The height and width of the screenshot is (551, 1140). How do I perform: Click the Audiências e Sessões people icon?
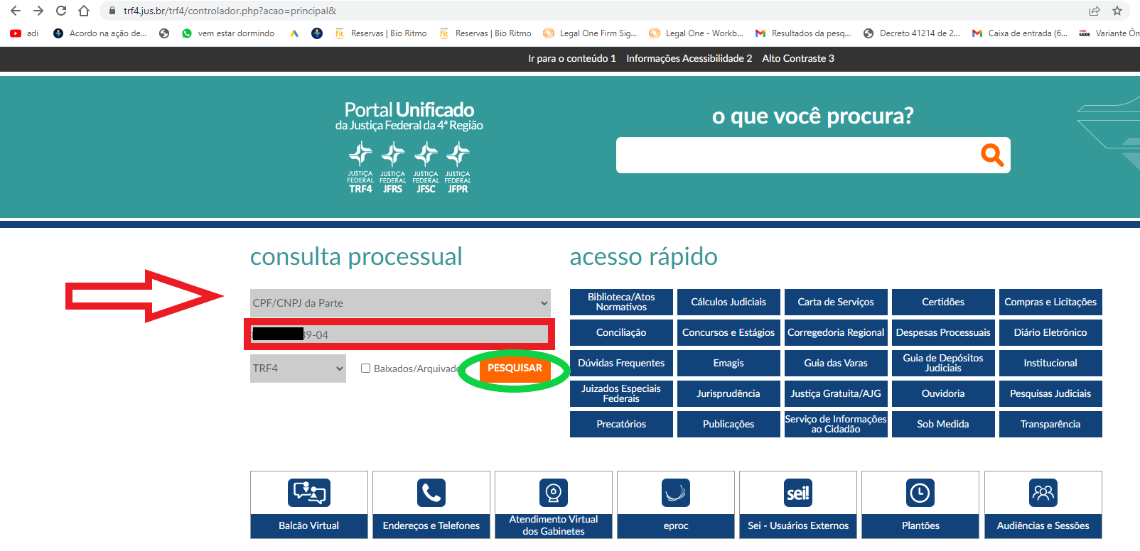[1043, 493]
